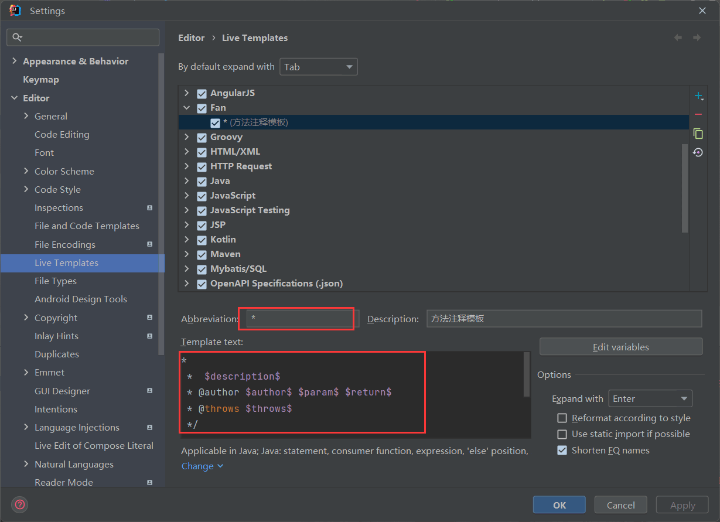Click the Remove template minus icon
Viewport: 720px width, 522px height.
[x=698, y=115]
